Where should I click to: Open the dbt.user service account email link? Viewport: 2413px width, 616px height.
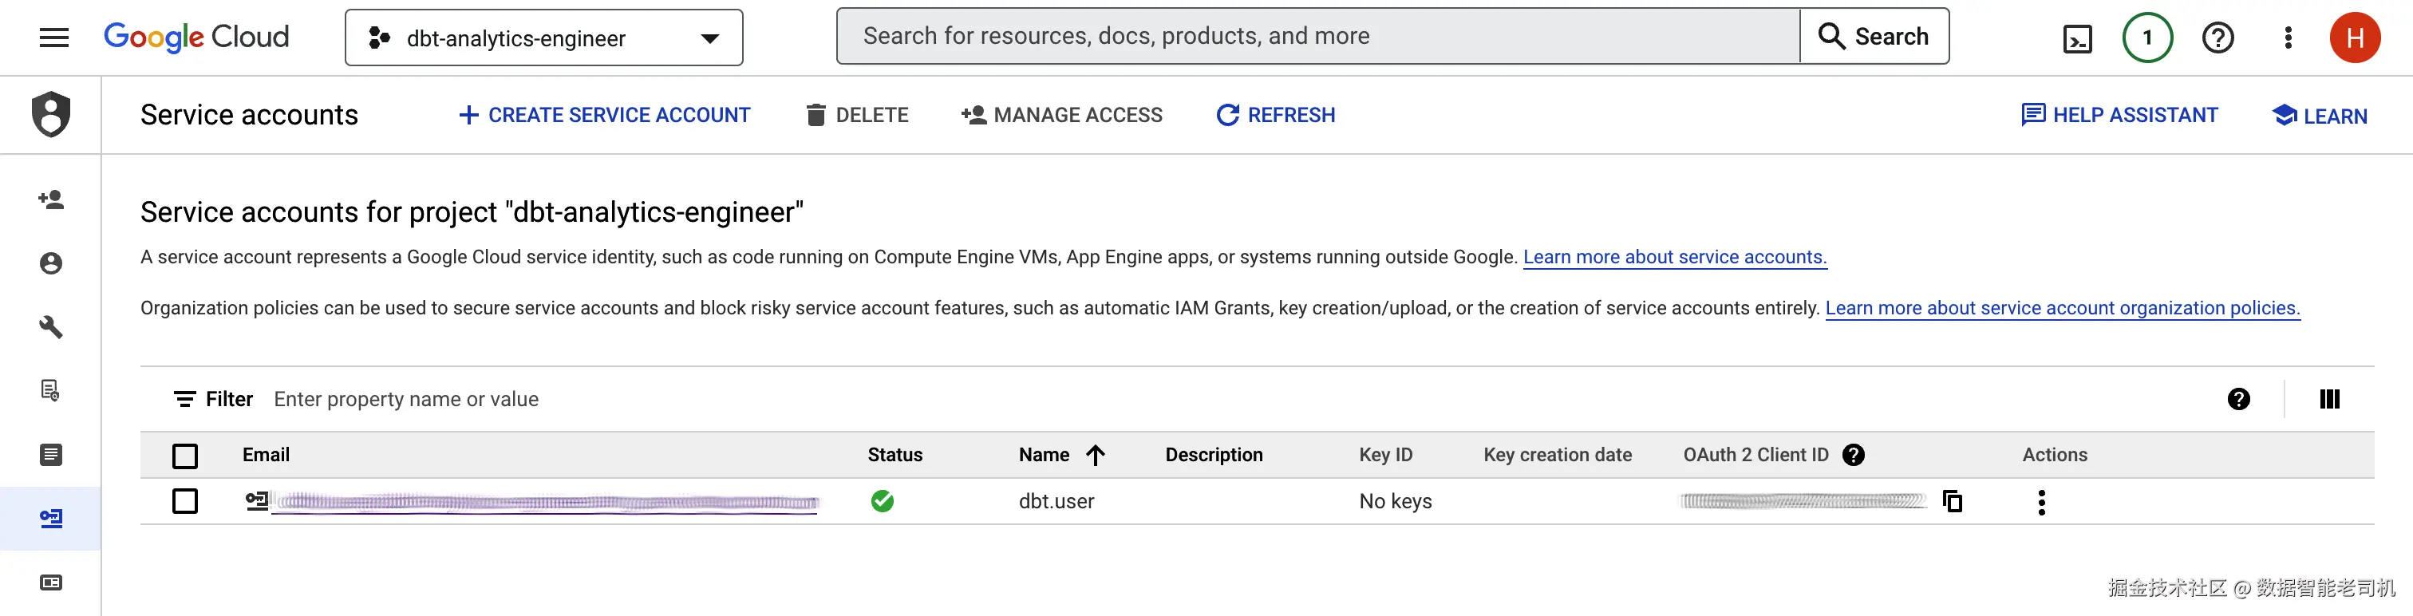pyautogui.click(x=546, y=503)
